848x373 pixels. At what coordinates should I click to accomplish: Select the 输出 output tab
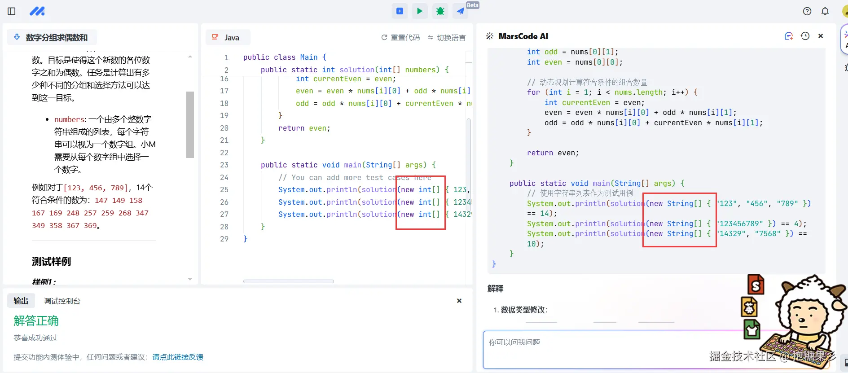pyautogui.click(x=21, y=301)
